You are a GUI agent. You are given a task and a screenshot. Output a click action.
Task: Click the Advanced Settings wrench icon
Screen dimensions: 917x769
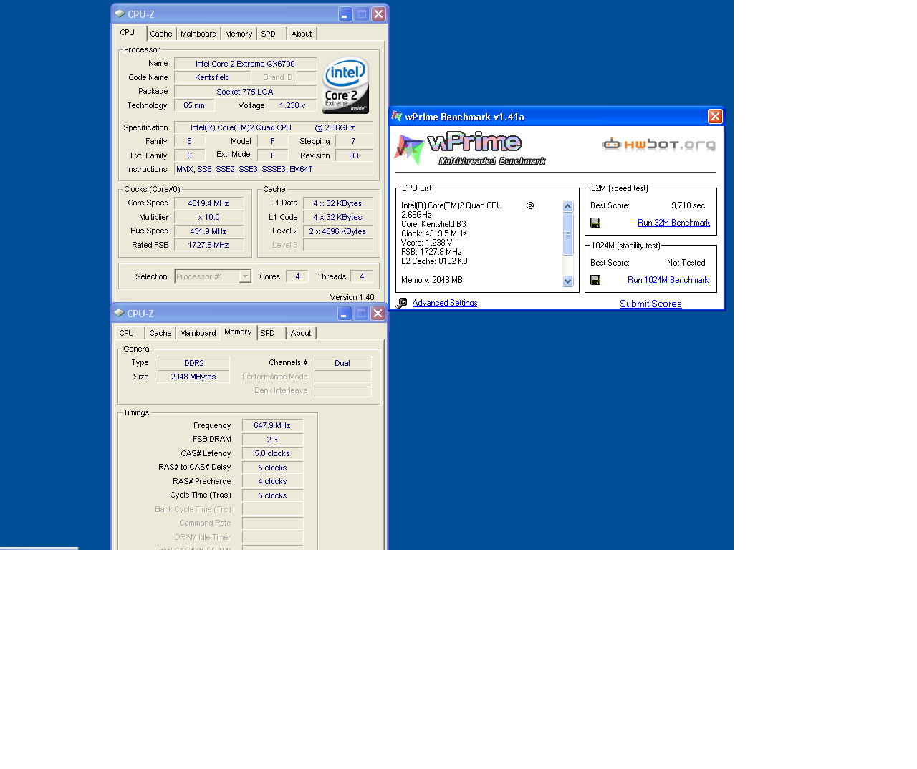point(402,304)
